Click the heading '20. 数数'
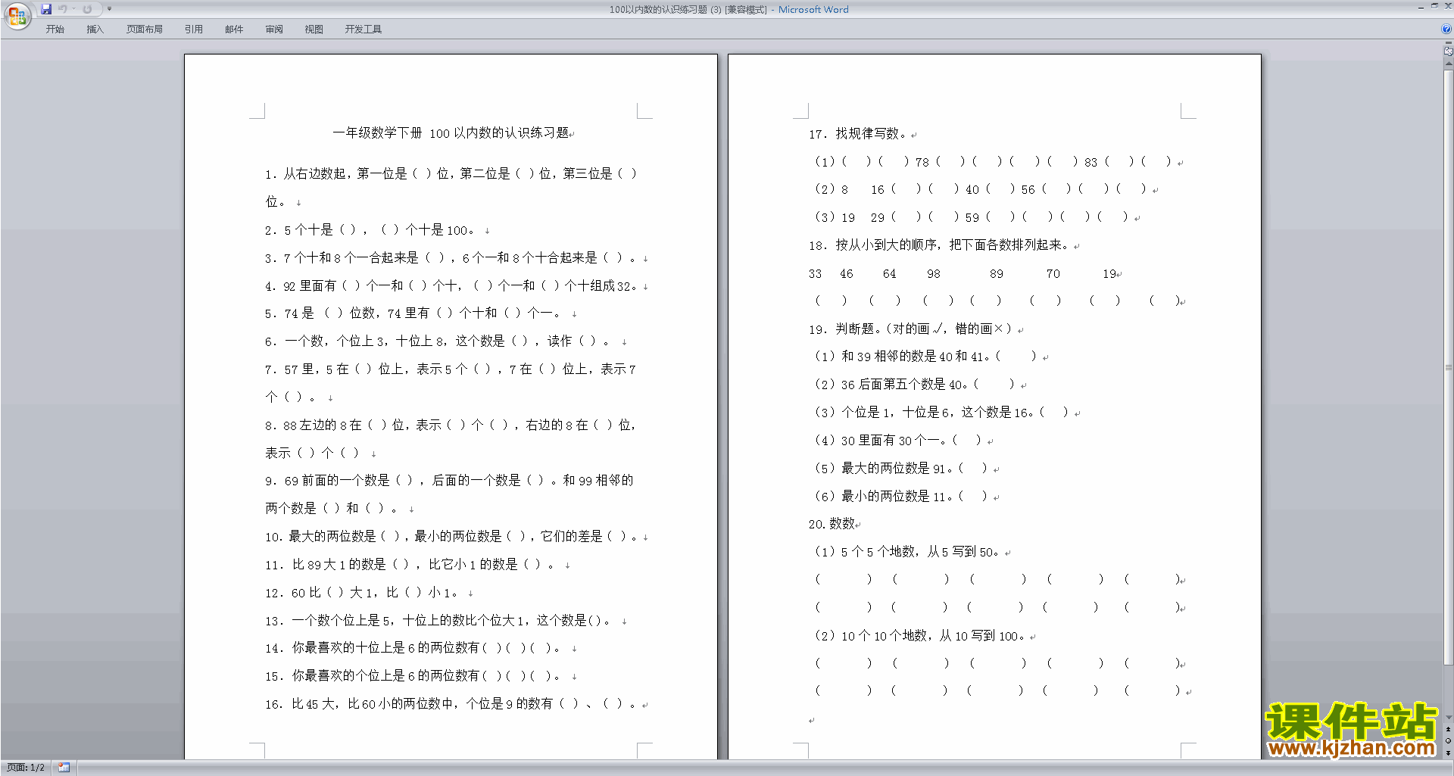This screenshot has height=776, width=1454. point(833,524)
